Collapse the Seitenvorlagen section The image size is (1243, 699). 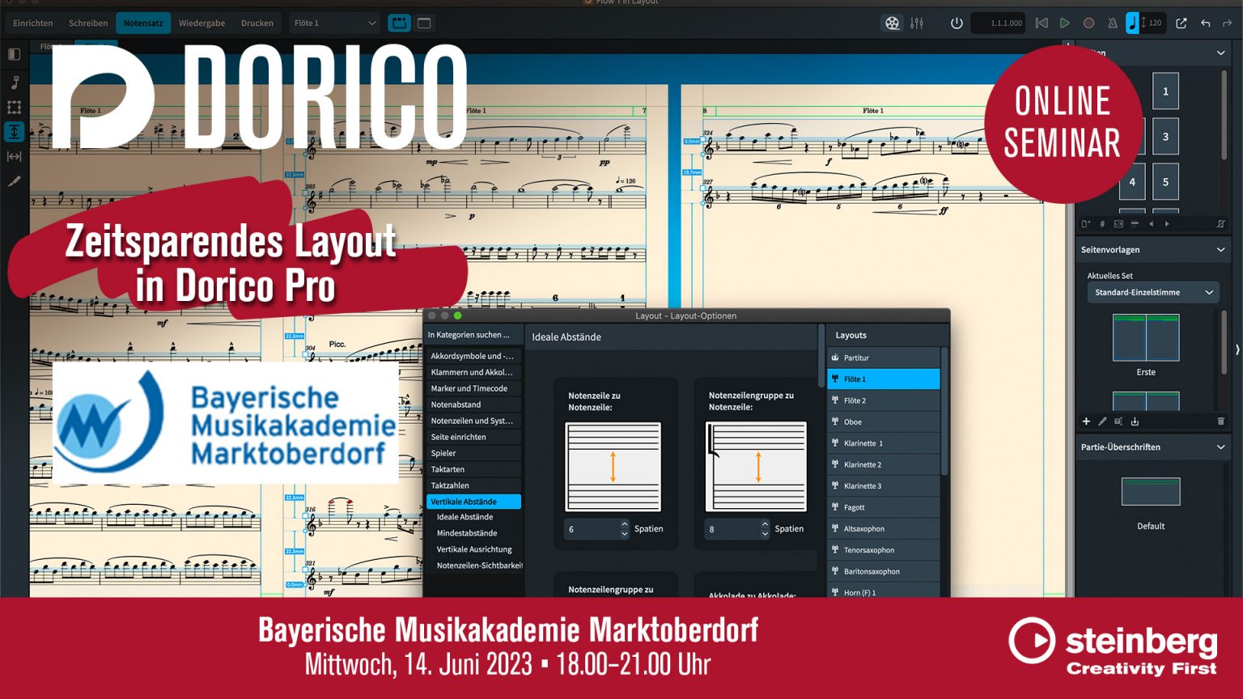tap(1220, 249)
